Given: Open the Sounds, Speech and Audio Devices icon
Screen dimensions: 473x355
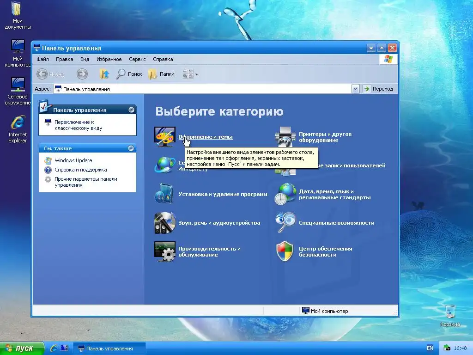Looking at the screenshot, I should [x=165, y=223].
